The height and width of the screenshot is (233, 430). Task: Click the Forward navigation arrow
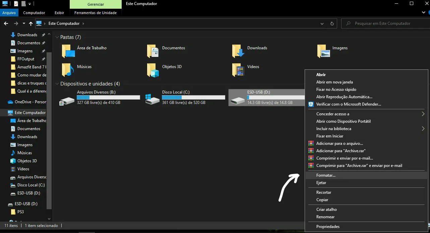pyautogui.click(x=16, y=23)
